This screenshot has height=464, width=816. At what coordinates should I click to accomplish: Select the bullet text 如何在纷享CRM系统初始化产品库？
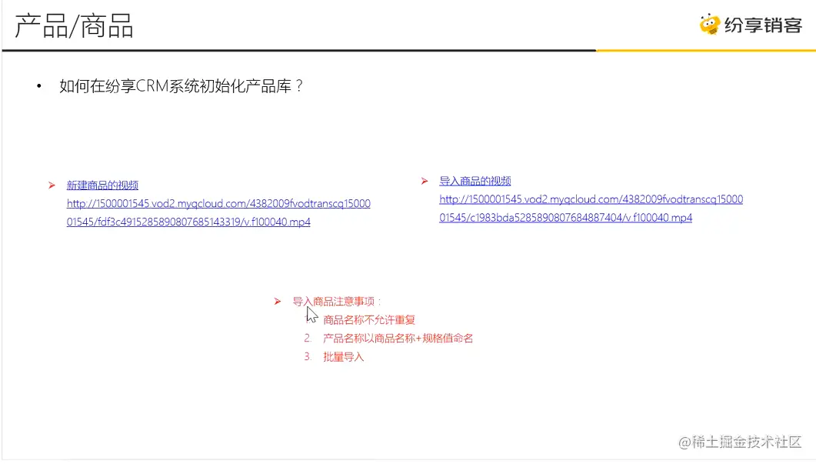point(182,86)
